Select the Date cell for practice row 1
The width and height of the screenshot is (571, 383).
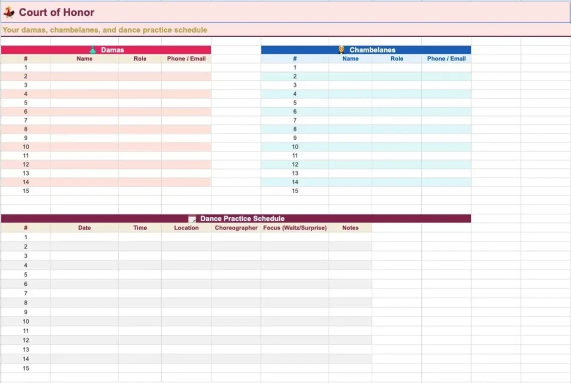tap(84, 237)
